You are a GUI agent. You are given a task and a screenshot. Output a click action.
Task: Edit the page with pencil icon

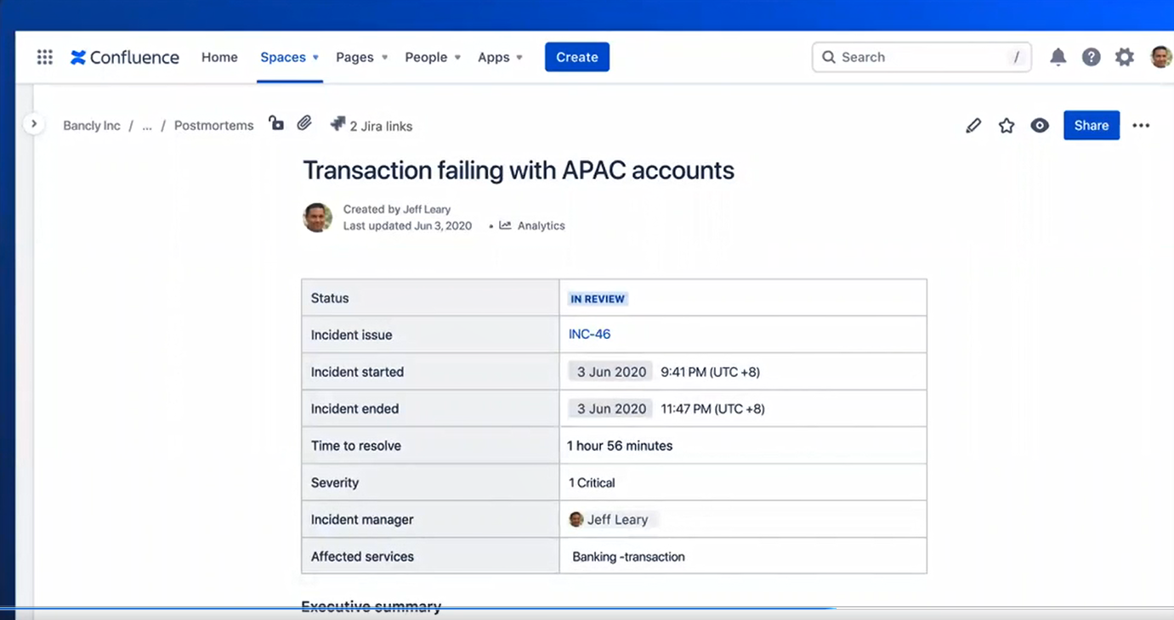(973, 126)
